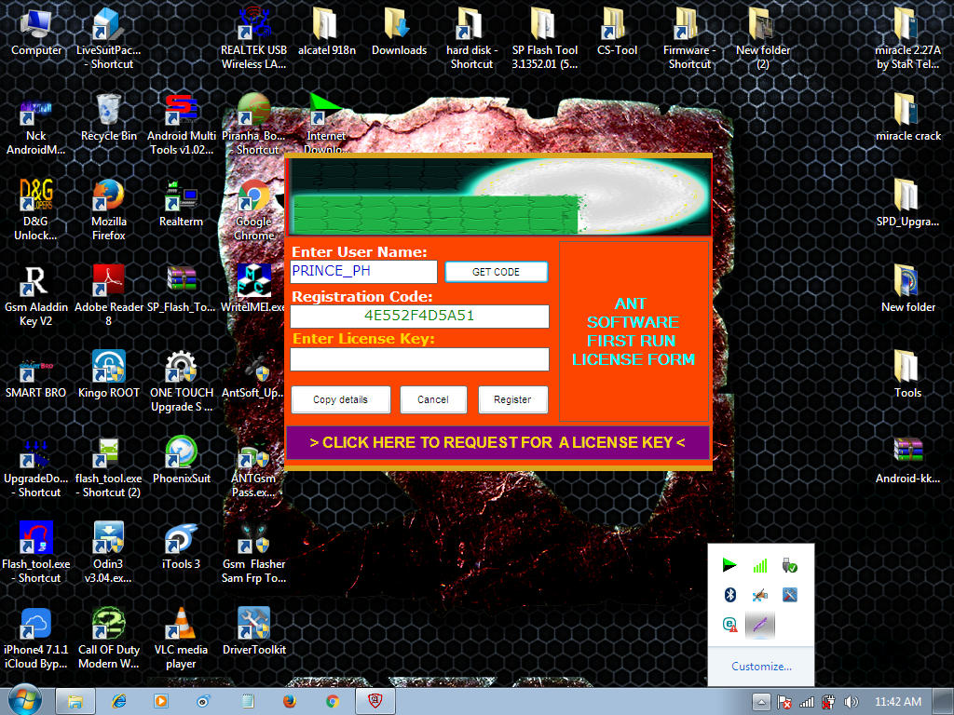Click the request license key banner
This screenshot has width=954, height=715.
(x=497, y=442)
